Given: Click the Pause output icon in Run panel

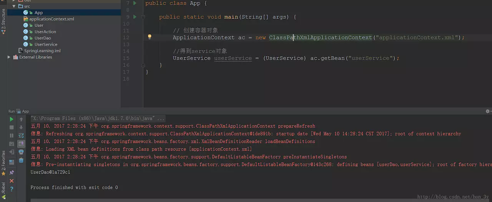Looking at the screenshot, I should 12,135.
